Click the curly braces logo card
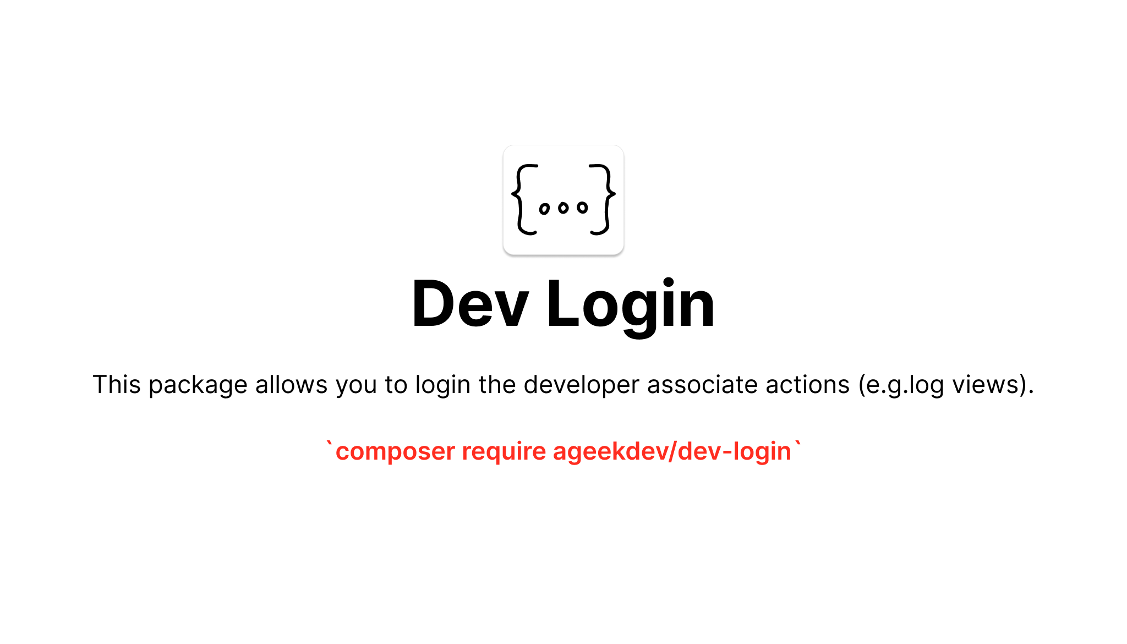1127x644 pixels. [563, 200]
